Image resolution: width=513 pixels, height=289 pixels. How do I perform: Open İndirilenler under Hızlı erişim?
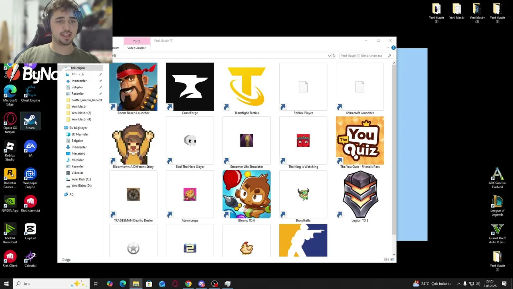pyautogui.click(x=79, y=81)
